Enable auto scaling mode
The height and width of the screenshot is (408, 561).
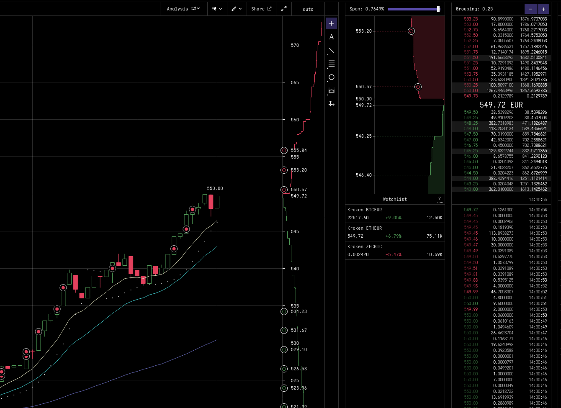pyautogui.click(x=308, y=9)
